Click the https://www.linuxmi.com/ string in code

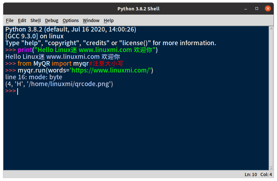coord(111,71)
